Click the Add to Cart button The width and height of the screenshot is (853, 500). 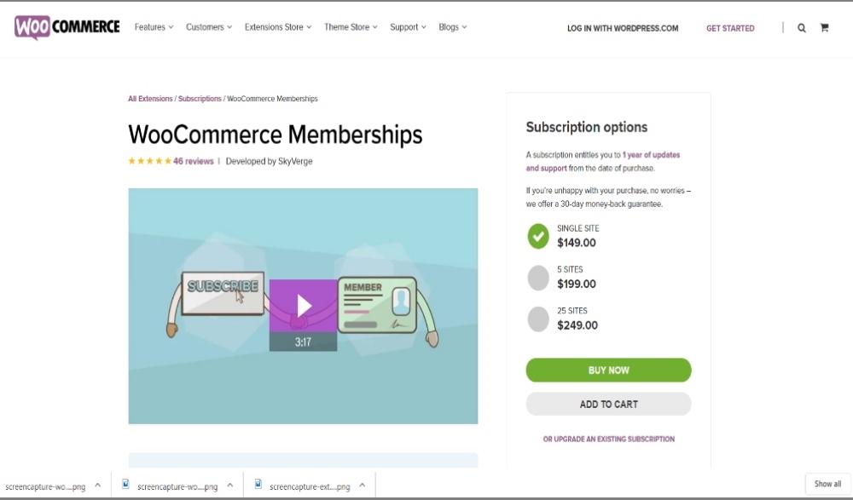click(609, 405)
